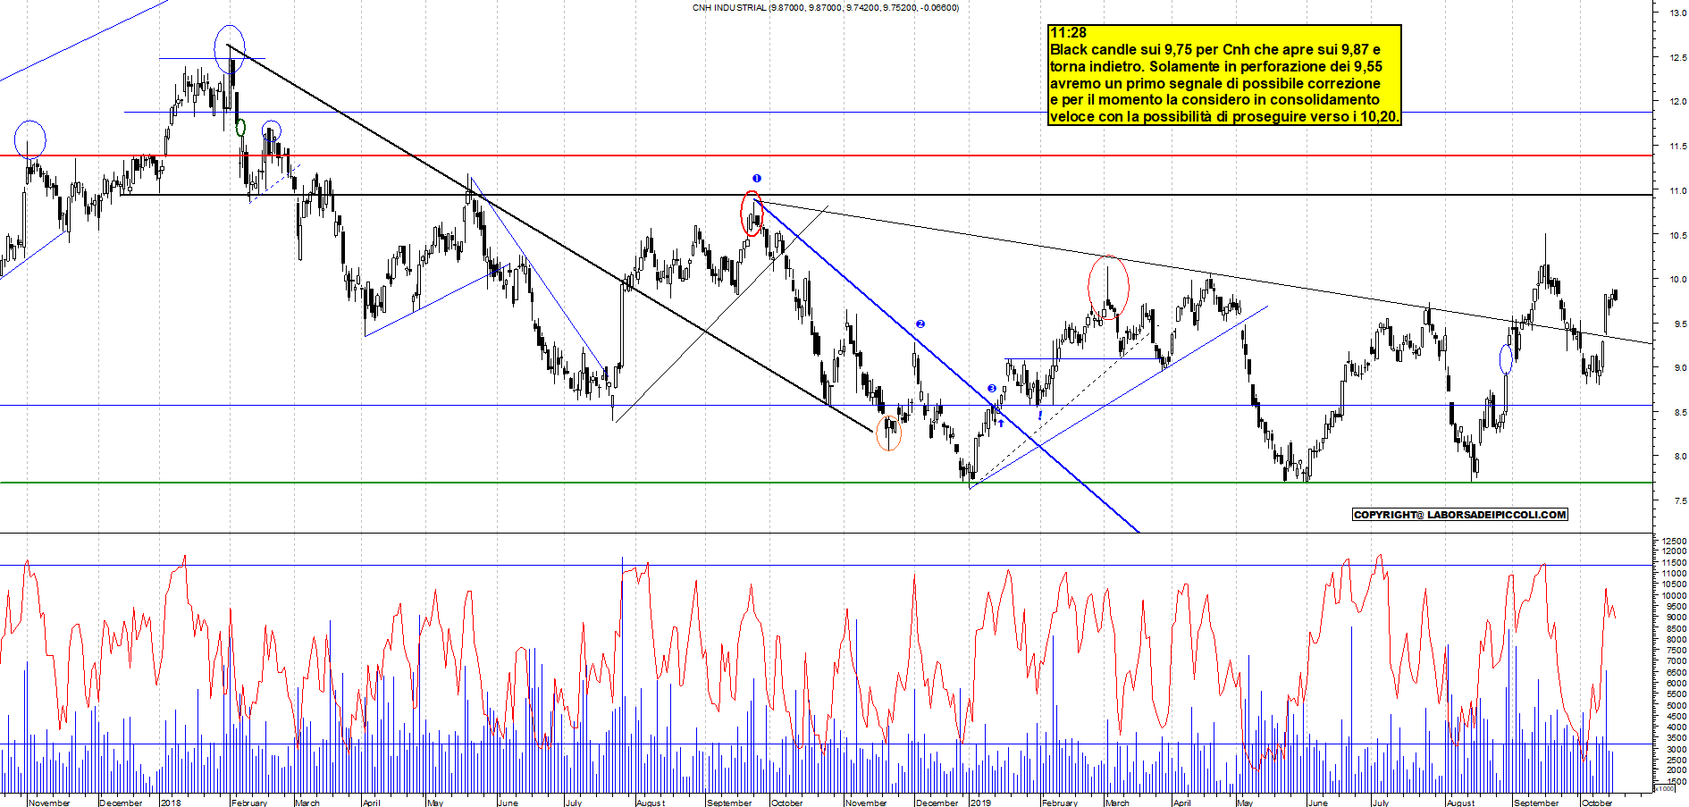Click the 11000 volume axis label
1689x807 pixels.
(1675, 574)
